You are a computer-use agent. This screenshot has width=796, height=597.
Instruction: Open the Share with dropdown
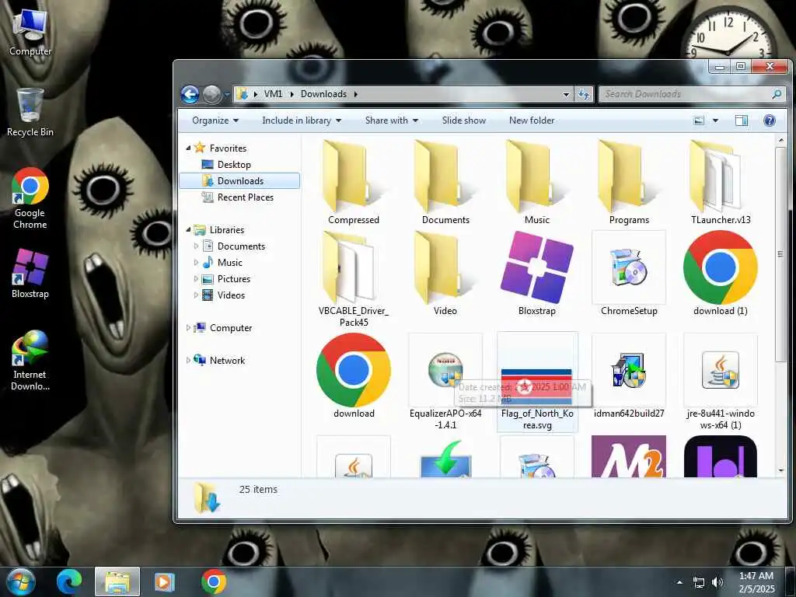392,120
